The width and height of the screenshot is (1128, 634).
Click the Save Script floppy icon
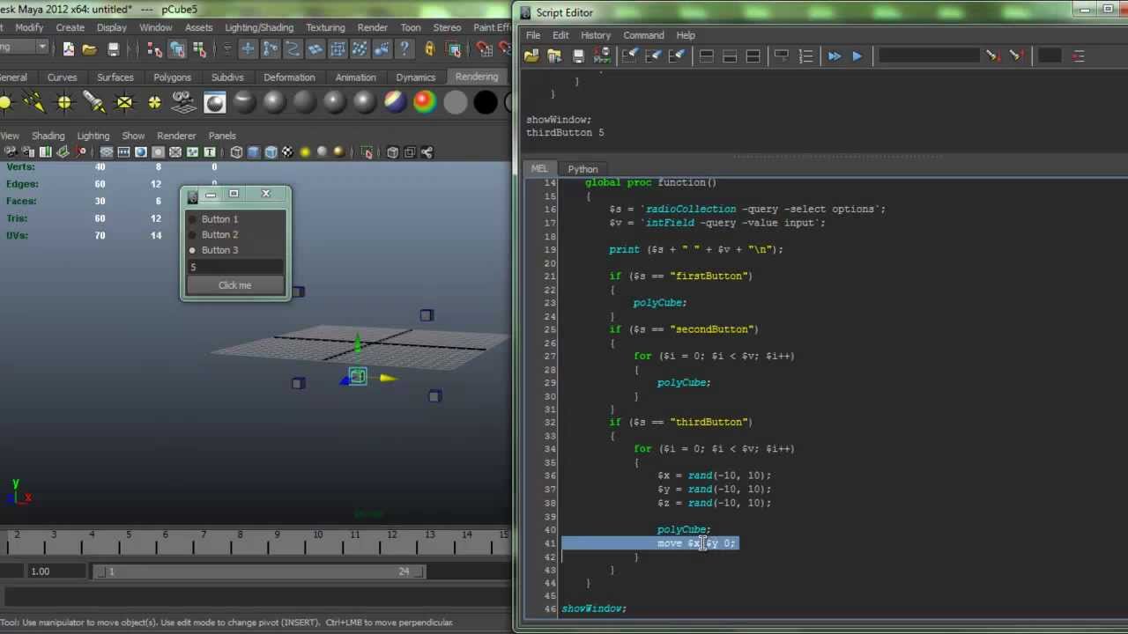tap(578, 55)
